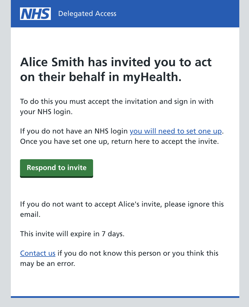Click the Delegated Access header title
The height and width of the screenshot is (307, 249).
tap(87, 14)
